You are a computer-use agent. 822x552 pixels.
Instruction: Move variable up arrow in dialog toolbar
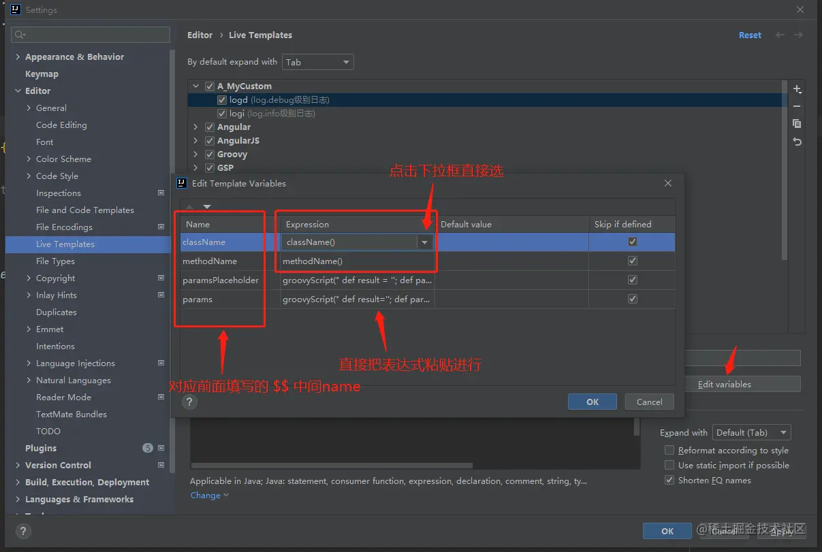pos(189,206)
